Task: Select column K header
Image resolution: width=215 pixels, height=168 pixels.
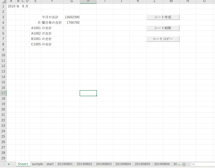Action: (138, 1)
